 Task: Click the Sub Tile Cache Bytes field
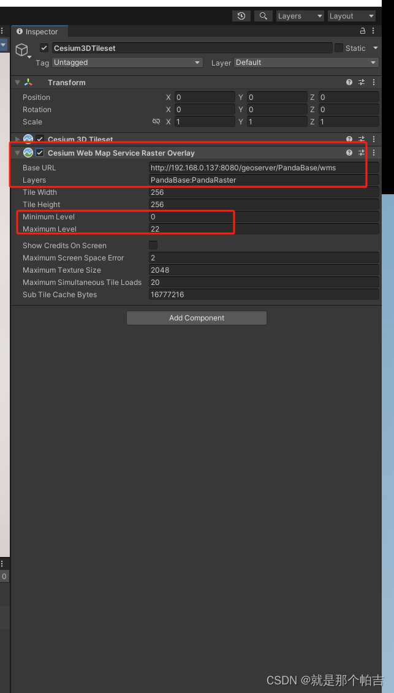tap(264, 294)
